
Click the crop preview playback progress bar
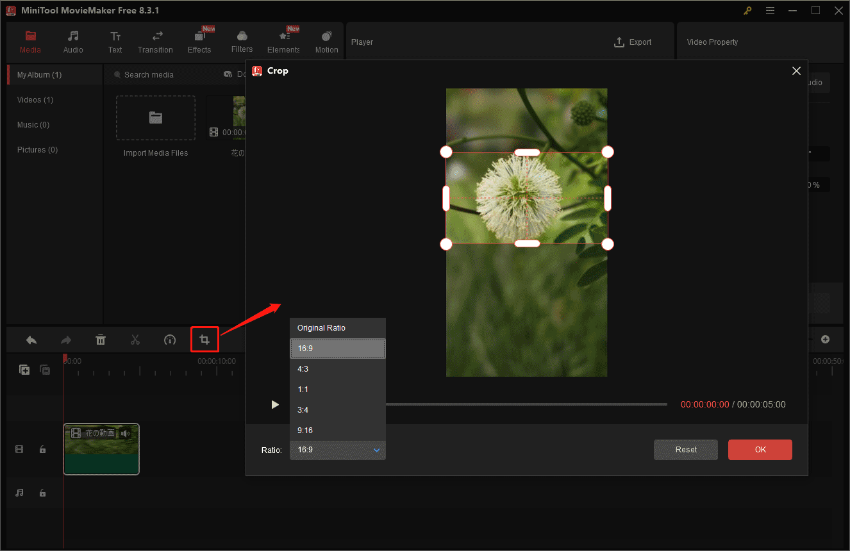pyautogui.click(x=526, y=404)
